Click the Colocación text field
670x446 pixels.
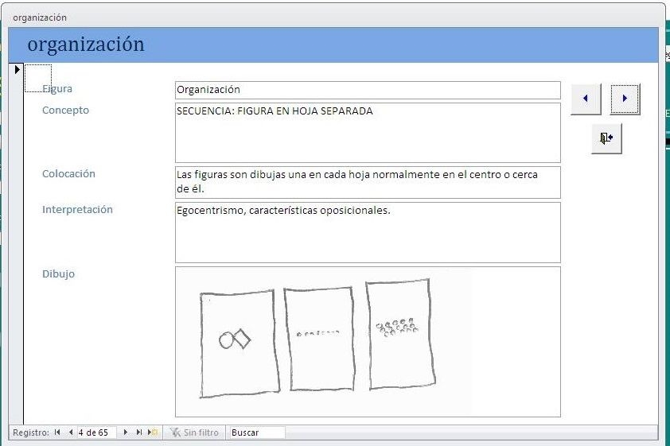(x=368, y=182)
